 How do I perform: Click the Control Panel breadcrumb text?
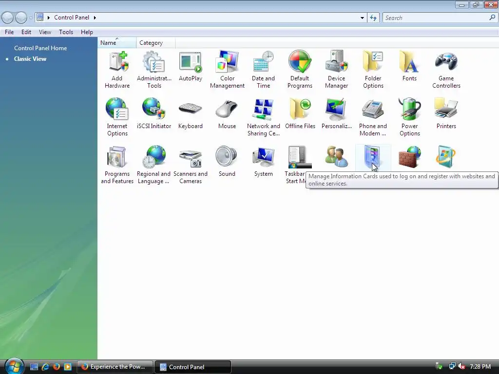click(x=72, y=18)
